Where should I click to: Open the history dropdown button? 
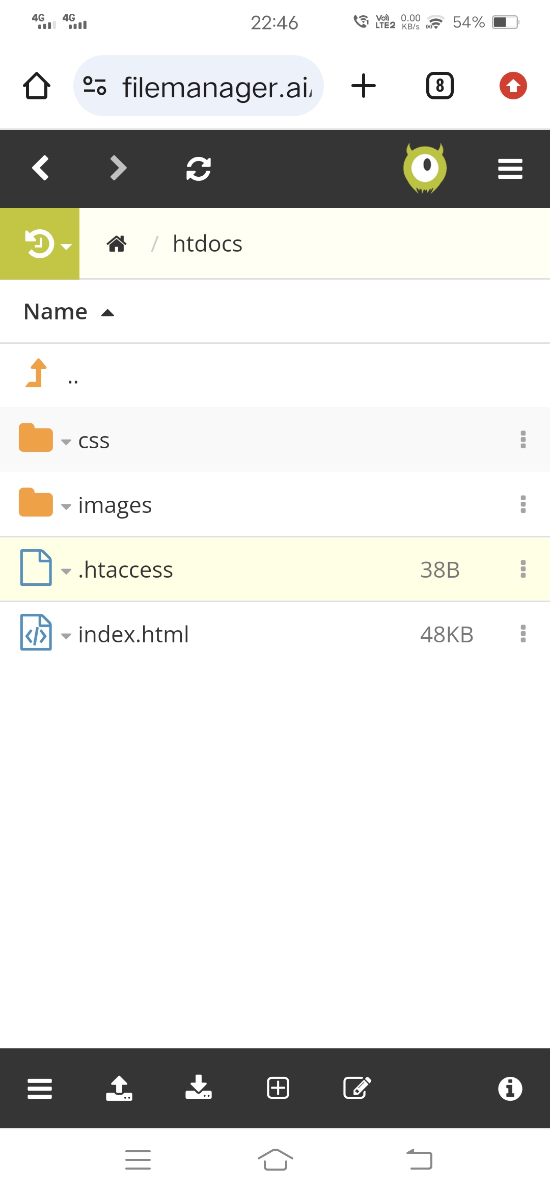click(x=40, y=243)
